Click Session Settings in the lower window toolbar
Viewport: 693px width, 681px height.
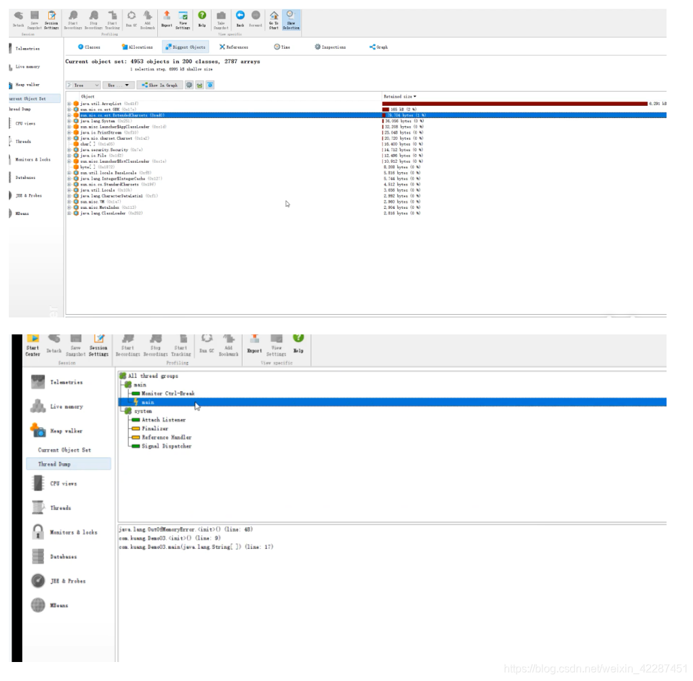pyautogui.click(x=98, y=346)
